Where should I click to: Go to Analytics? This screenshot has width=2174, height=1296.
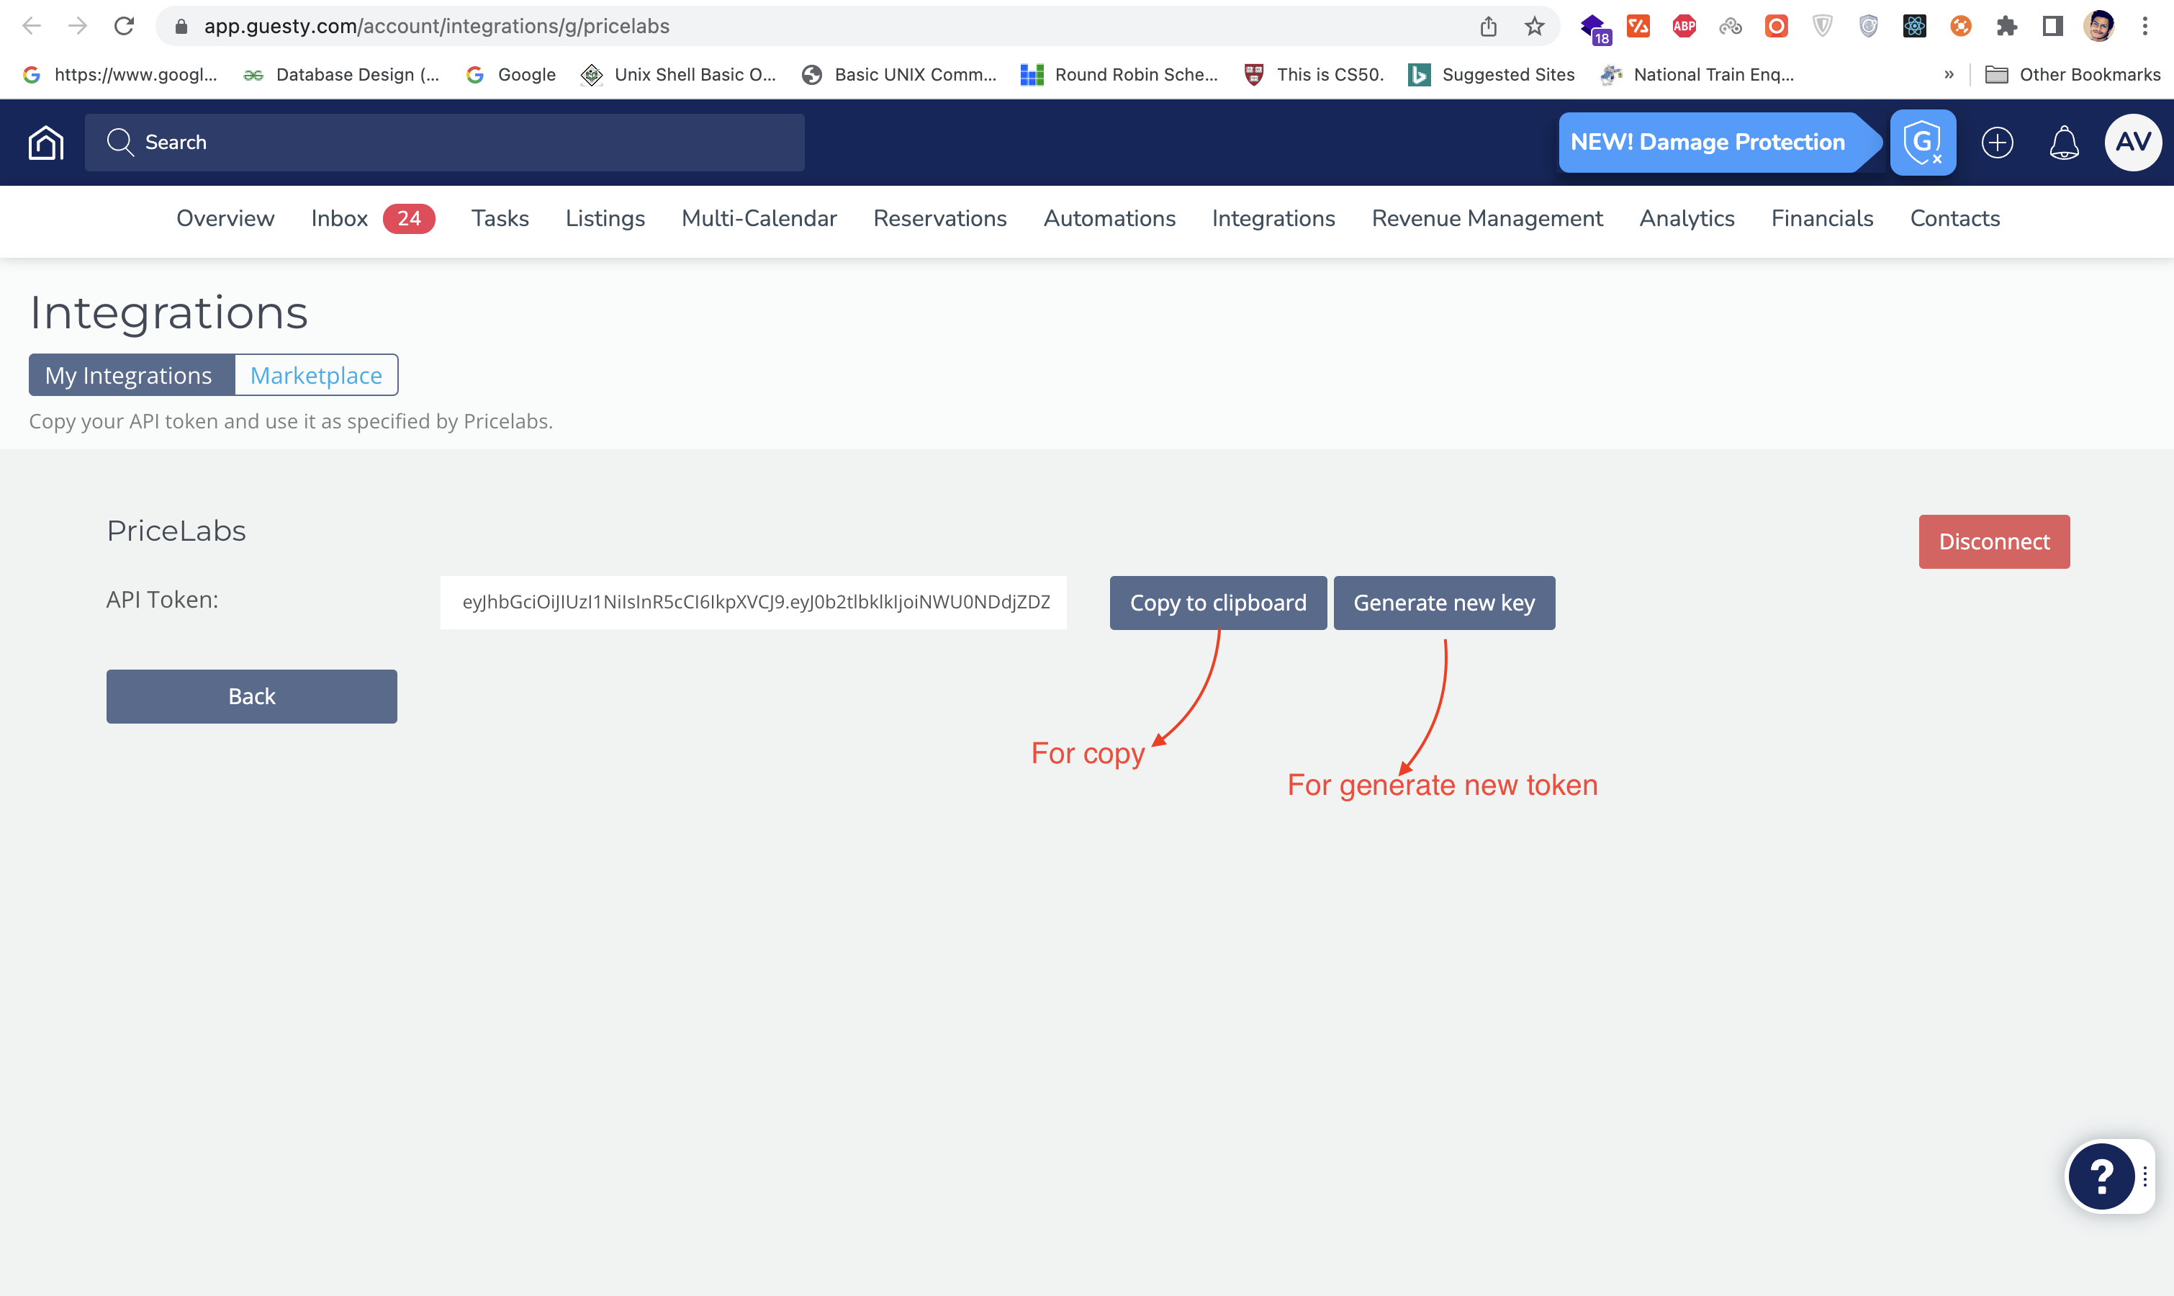pos(1687,218)
